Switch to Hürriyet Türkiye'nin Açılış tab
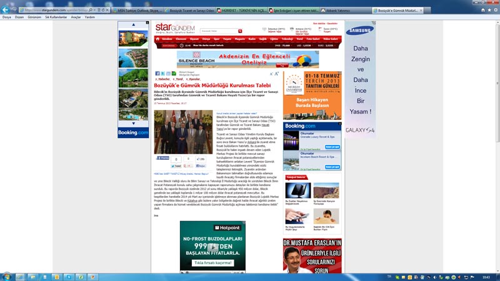Image resolution: width=500 pixels, height=281 pixels. click(x=242, y=11)
